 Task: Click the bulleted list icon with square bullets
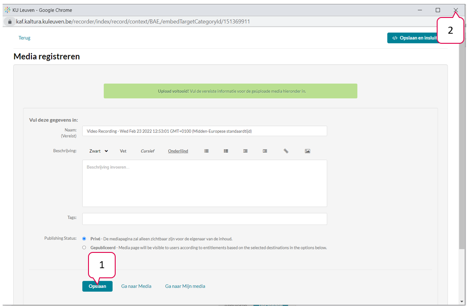click(226, 151)
